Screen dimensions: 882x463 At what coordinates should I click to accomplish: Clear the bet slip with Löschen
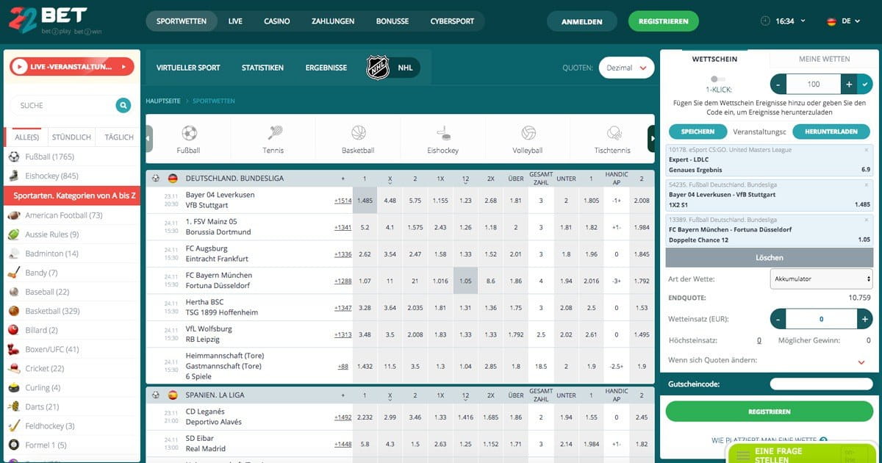click(x=770, y=258)
